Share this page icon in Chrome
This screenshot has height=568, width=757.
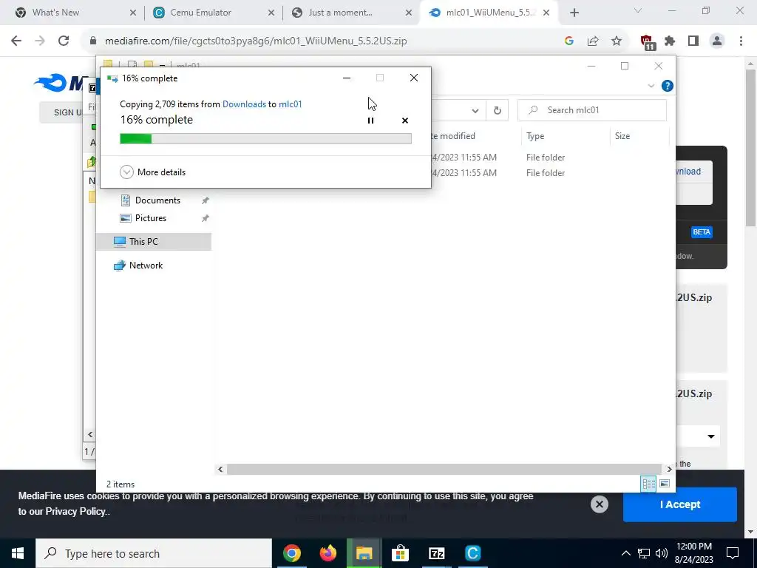(593, 41)
